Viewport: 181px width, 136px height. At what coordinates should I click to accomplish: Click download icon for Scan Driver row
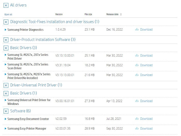pyautogui.click(x=137, y=65)
